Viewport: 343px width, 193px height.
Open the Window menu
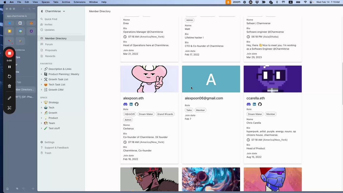point(94,2)
